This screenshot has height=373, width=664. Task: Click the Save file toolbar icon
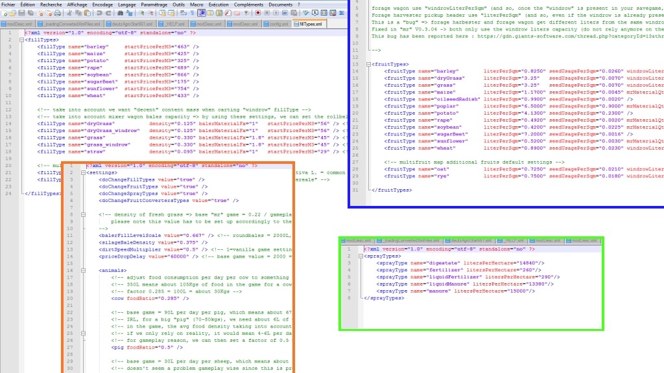21,13
